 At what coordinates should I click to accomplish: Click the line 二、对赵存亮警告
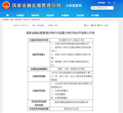point(59,91)
